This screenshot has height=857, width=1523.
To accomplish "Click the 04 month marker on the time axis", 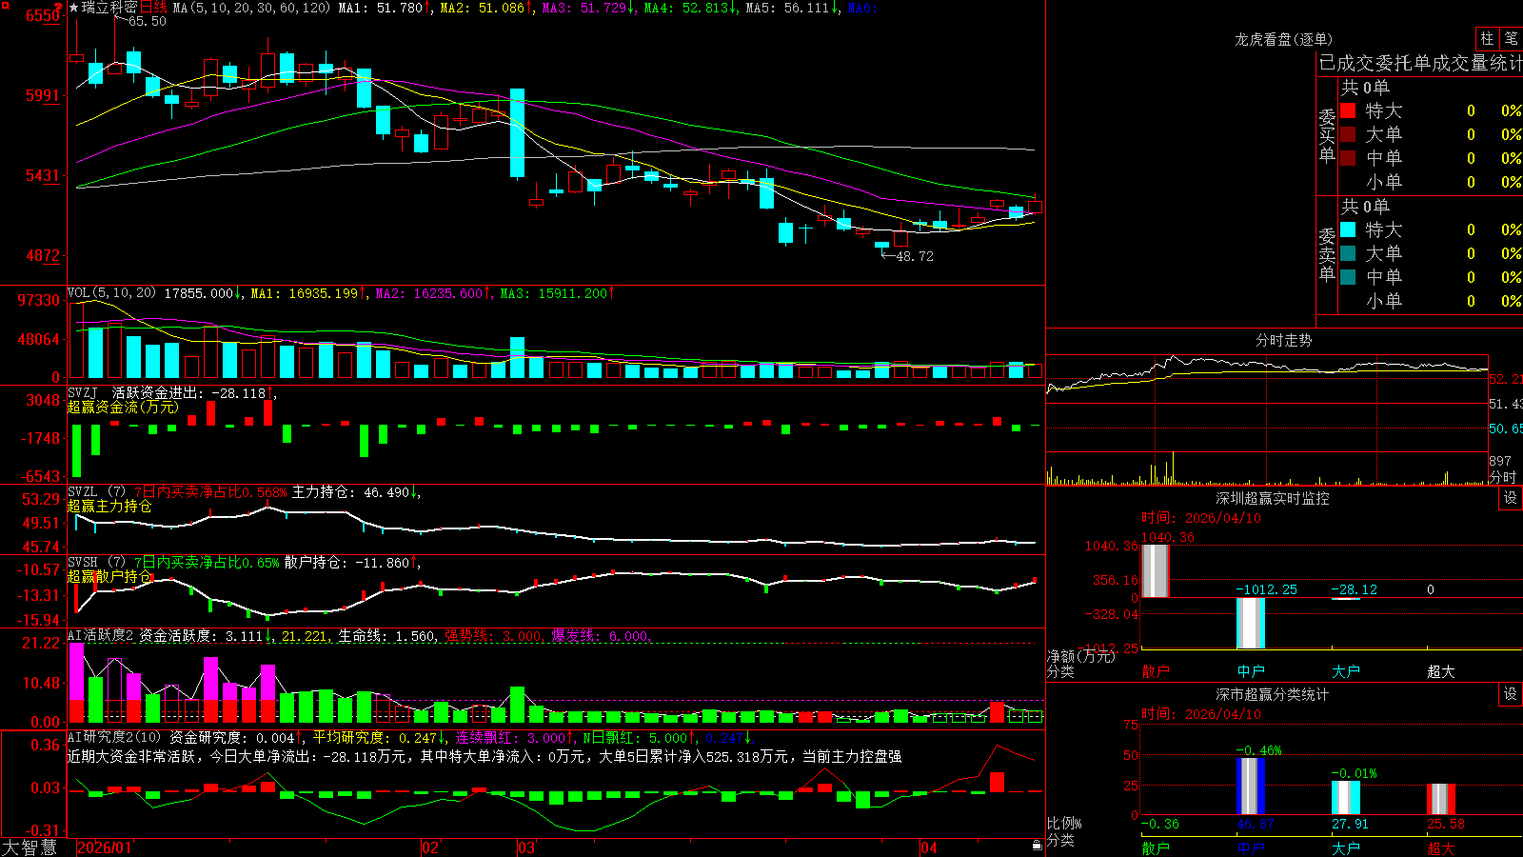I will pos(929,847).
